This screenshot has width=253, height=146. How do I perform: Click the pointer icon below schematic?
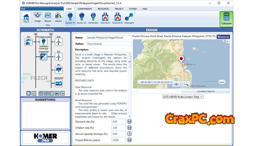[62, 93]
